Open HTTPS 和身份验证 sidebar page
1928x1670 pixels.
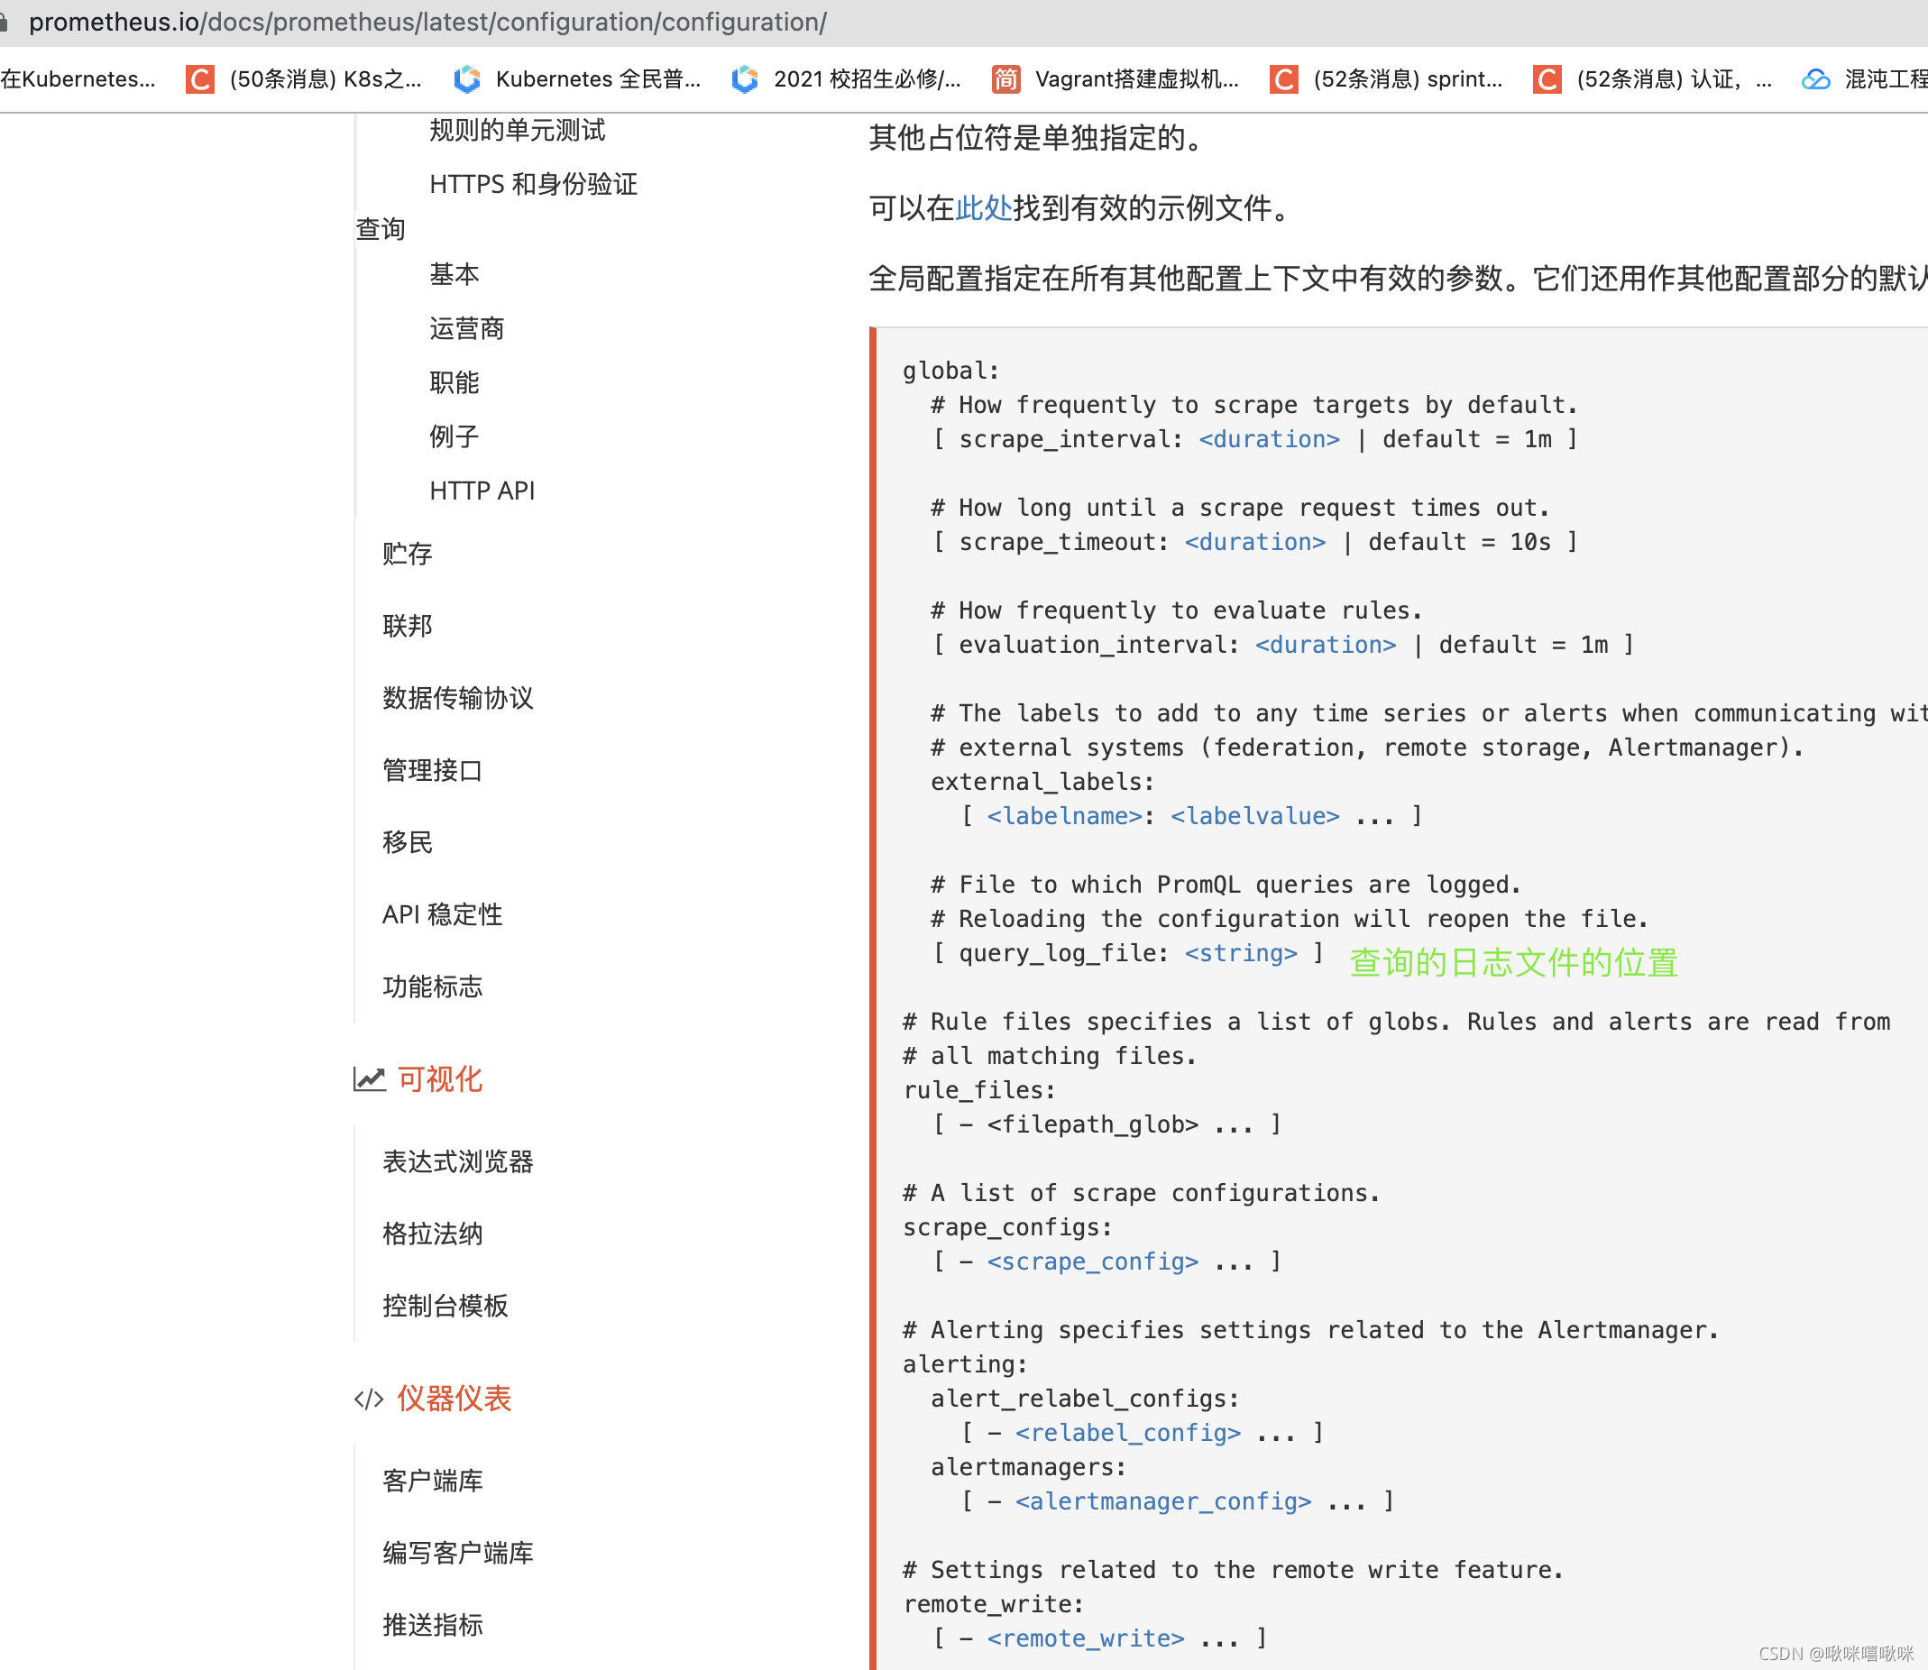pos(533,185)
